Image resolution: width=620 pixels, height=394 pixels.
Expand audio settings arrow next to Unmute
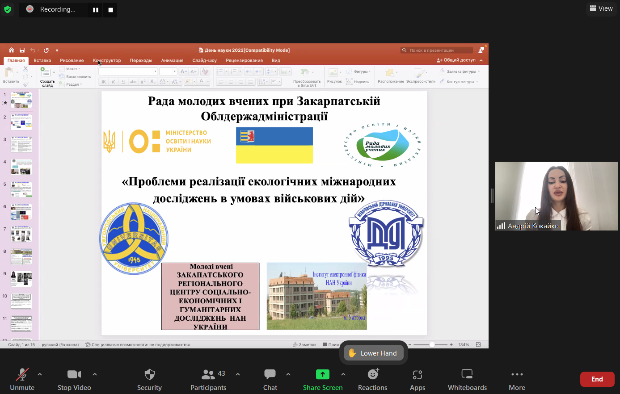(40, 374)
